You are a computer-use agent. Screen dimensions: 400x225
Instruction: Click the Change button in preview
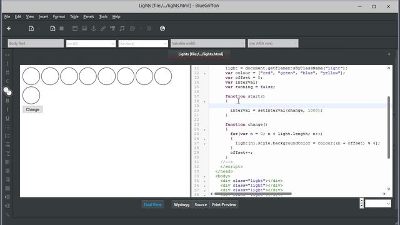click(32, 109)
